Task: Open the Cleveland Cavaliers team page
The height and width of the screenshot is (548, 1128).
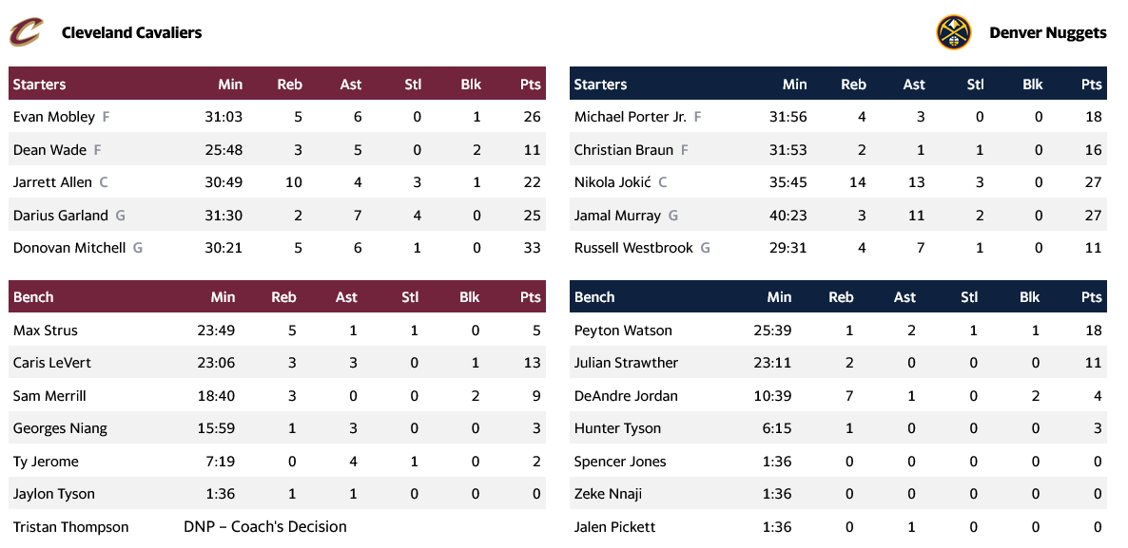Action: point(131,32)
